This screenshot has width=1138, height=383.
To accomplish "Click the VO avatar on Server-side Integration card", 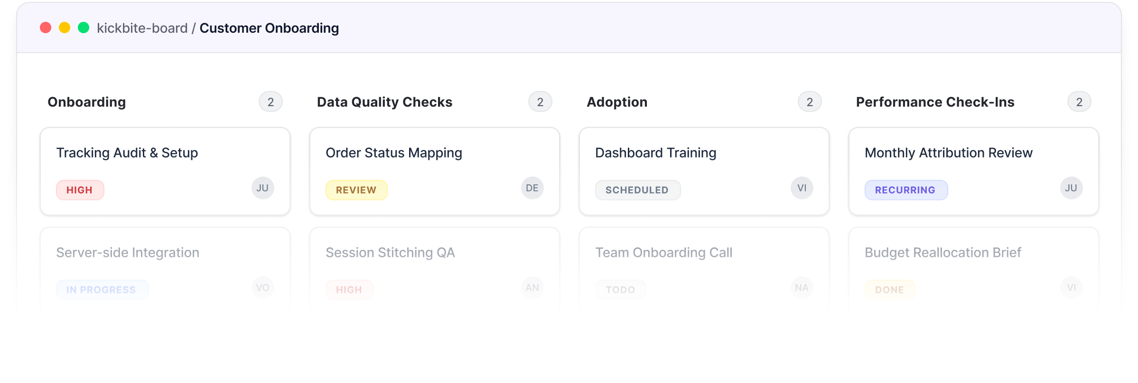I will [x=262, y=288].
